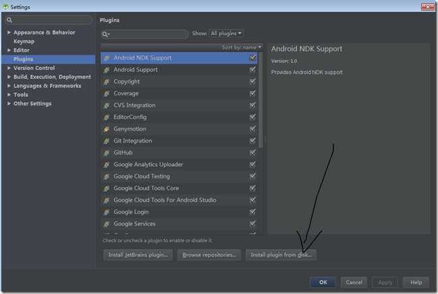Focus the settings search field
This screenshot has width=438, height=294.
coord(49,20)
